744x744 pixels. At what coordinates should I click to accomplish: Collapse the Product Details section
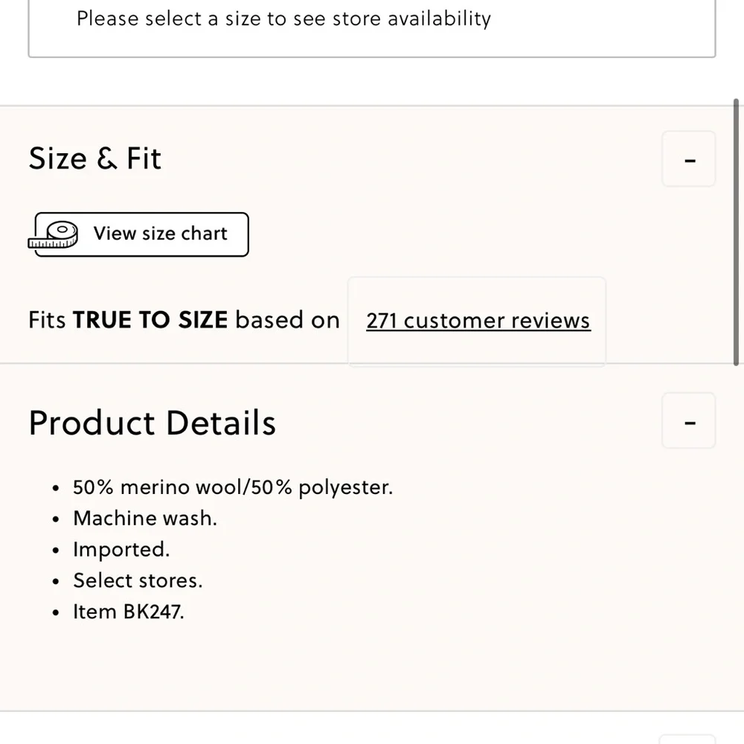(688, 420)
